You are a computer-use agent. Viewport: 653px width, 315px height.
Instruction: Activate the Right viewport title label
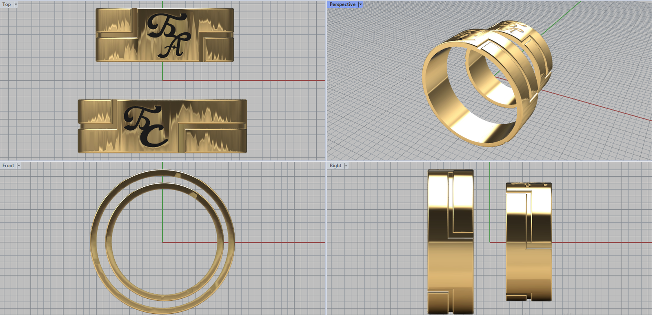335,166
